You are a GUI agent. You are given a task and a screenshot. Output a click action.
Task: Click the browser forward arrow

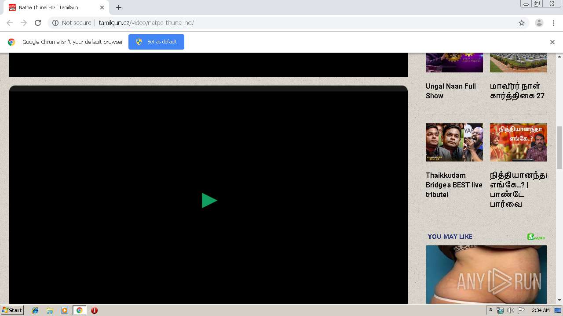24,23
